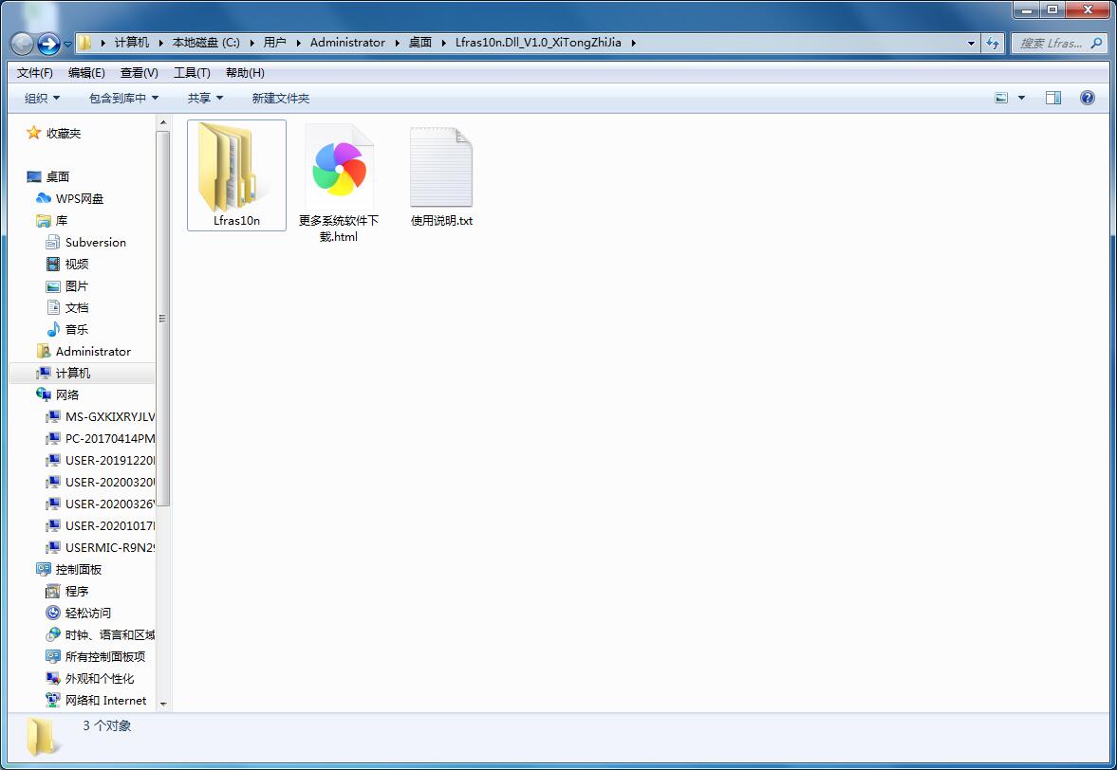Screen dimensions: 1117x770
Task: Click the Administrator breadcrumb in address bar
Action: tap(347, 43)
